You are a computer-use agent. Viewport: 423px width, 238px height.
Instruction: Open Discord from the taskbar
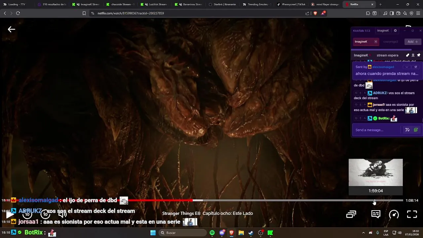coord(222,233)
